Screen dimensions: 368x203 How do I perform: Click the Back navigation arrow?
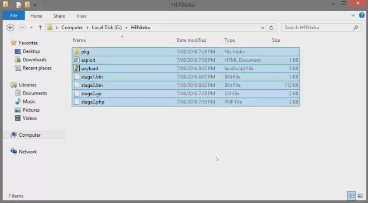click(x=10, y=27)
